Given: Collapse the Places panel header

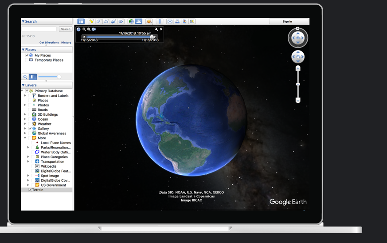Looking at the screenshot, I should pos(47,50).
